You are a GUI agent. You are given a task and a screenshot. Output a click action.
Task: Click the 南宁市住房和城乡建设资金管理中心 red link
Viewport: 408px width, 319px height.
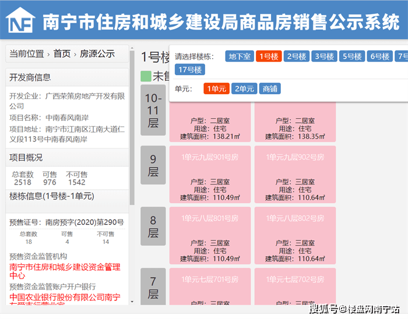click(65, 271)
